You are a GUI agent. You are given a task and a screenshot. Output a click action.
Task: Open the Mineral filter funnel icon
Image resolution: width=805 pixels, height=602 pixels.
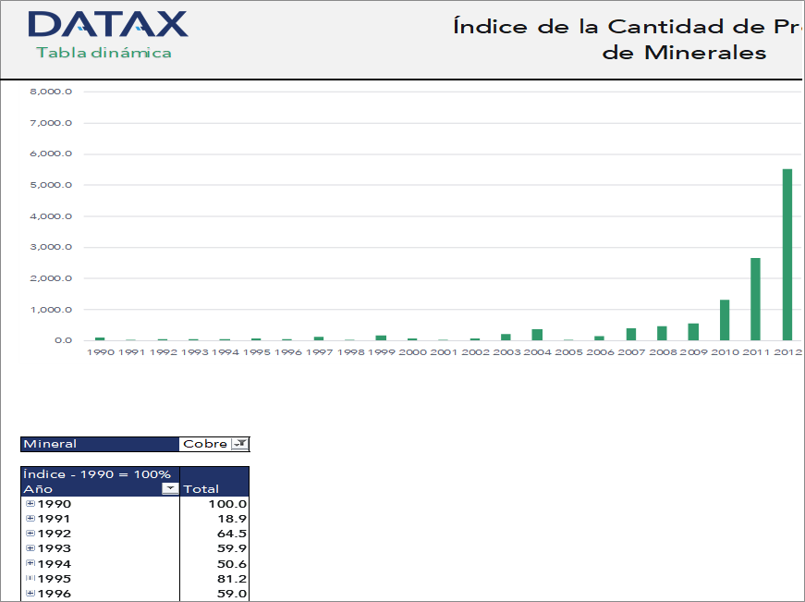tap(241, 444)
